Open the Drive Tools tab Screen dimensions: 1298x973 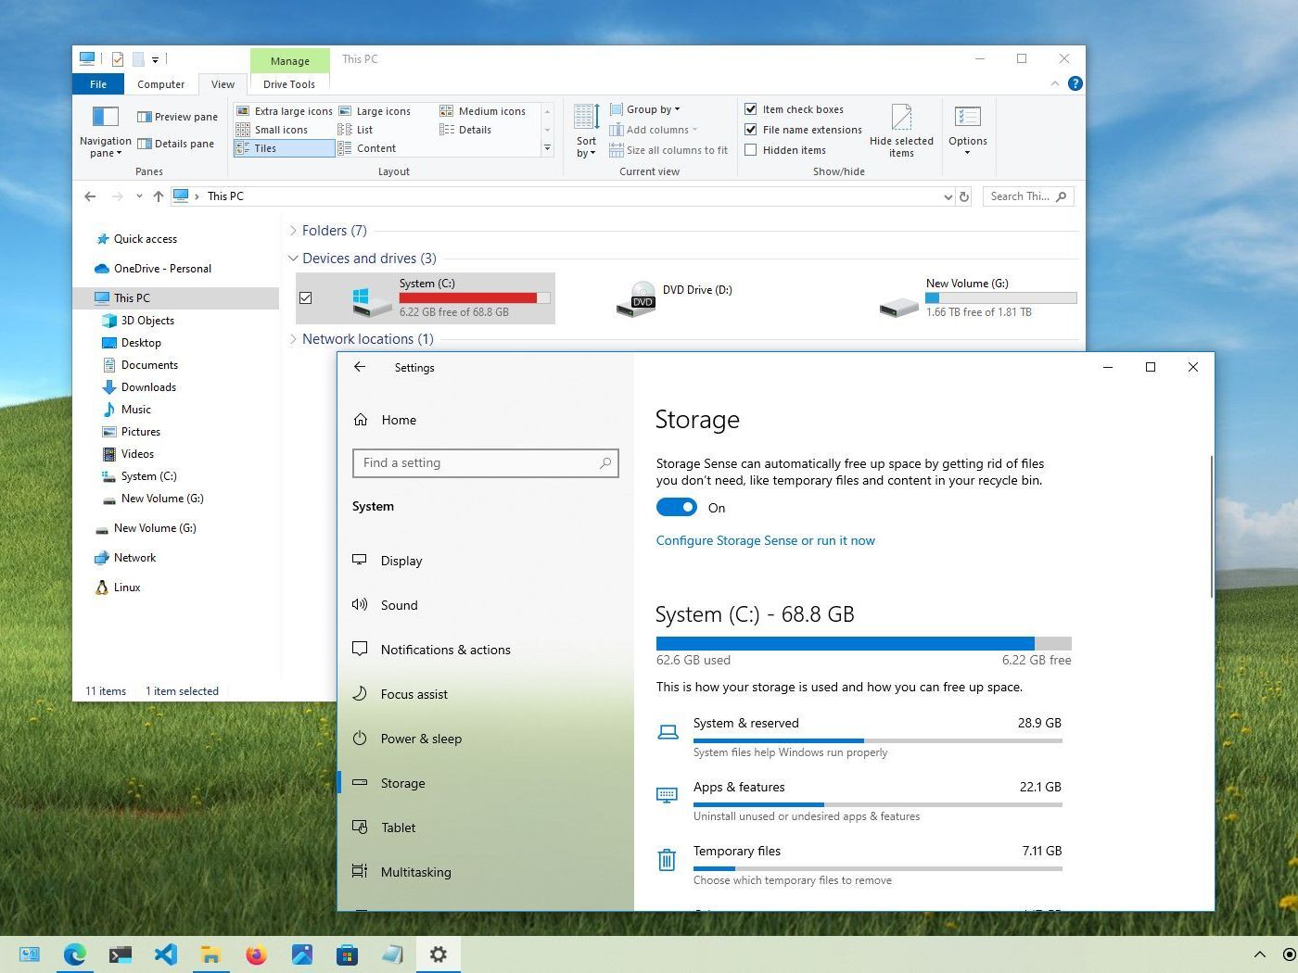pyautogui.click(x=289, y=84)
